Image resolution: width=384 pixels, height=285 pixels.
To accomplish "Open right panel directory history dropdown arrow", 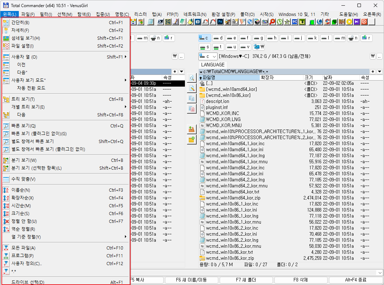I will click(x=379, y=71).
